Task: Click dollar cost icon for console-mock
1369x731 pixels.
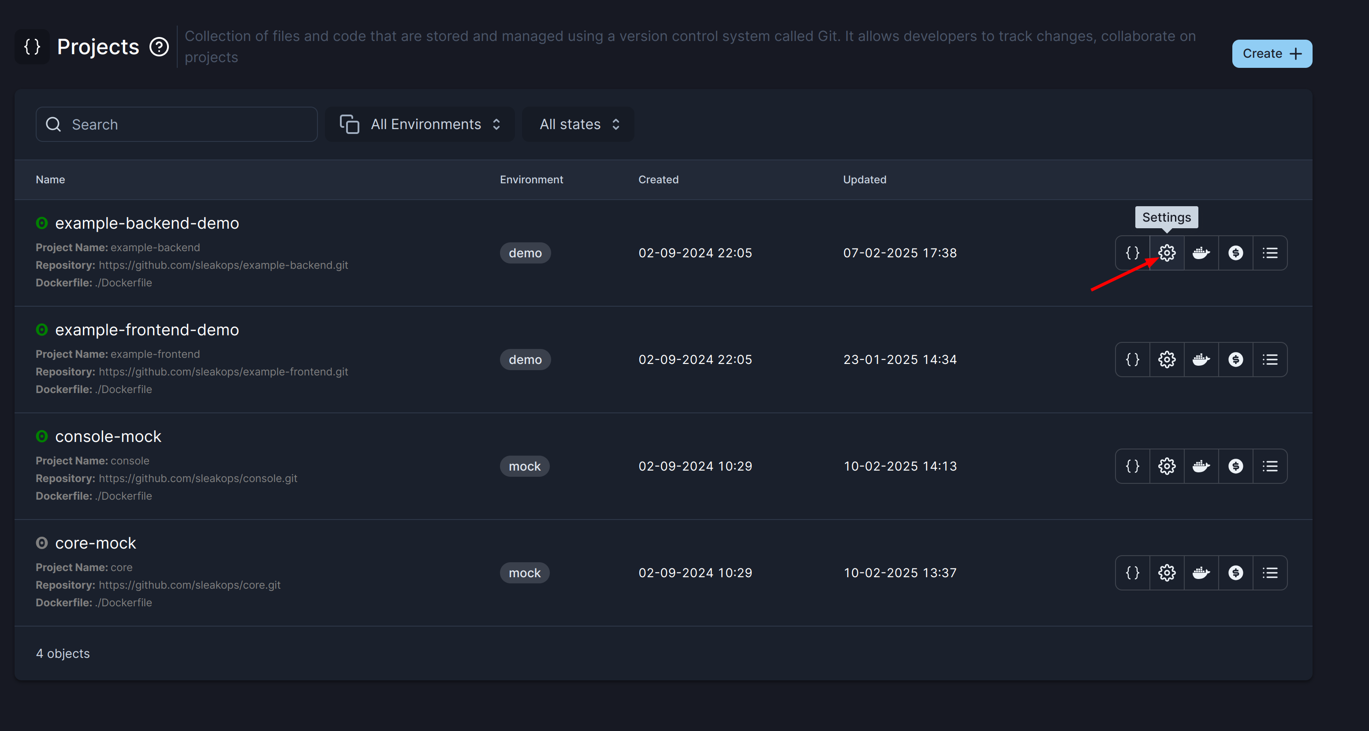Action: 1235,466
